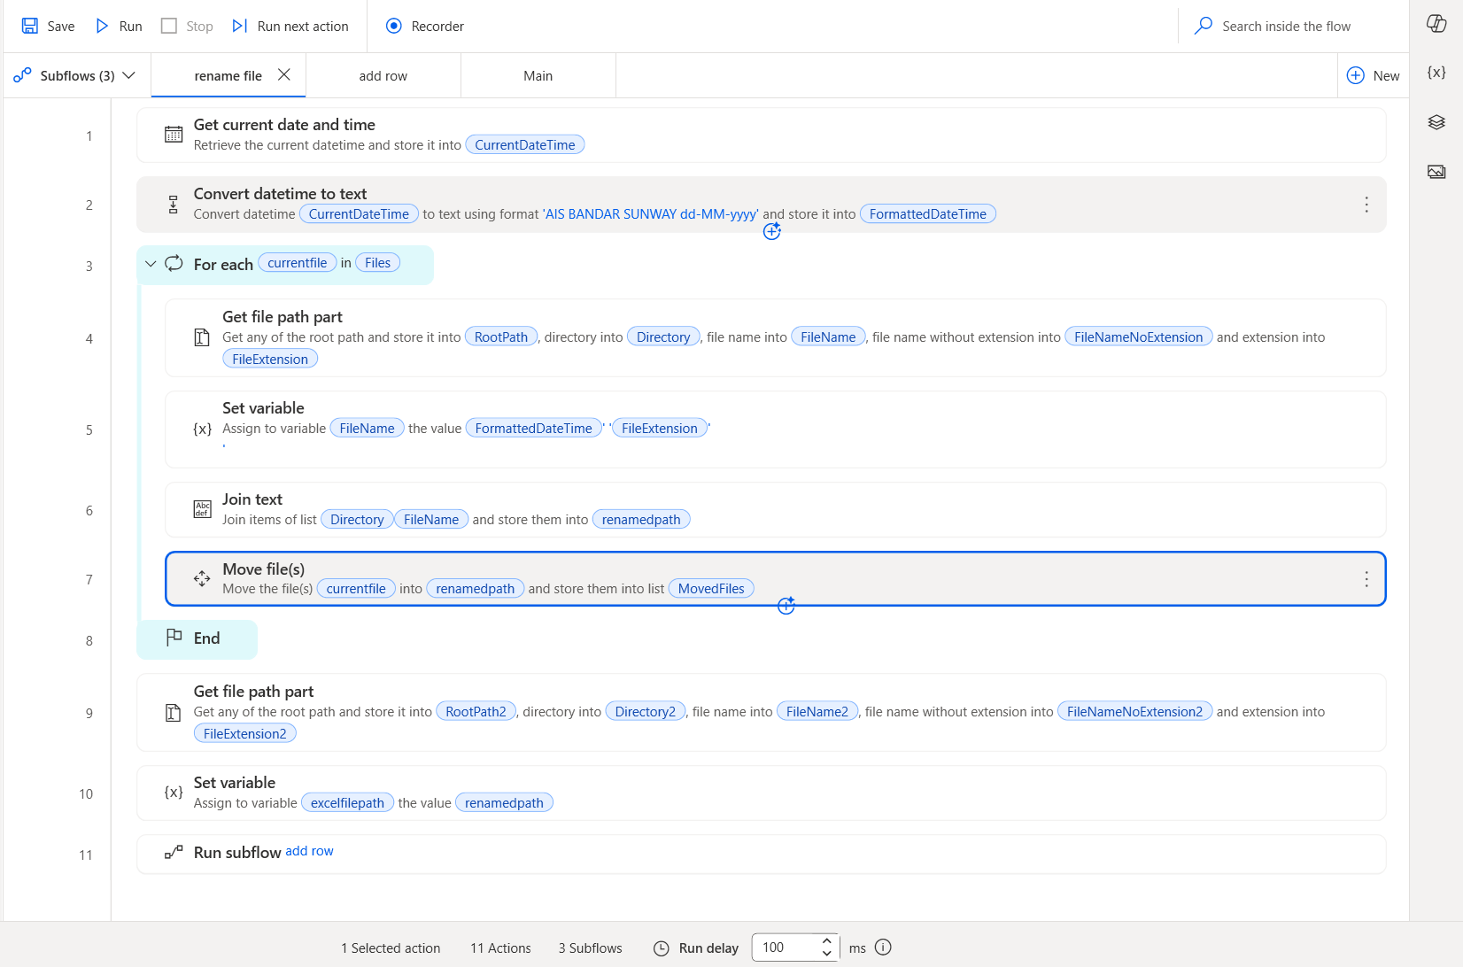Click the FileNameNoExtension2 variable chip

(x=1135, y=712)
